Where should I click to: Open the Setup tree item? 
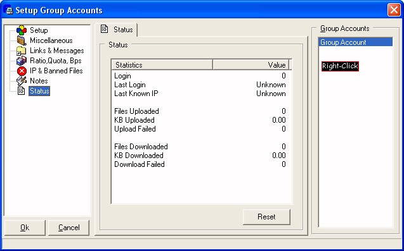point(39,30)
